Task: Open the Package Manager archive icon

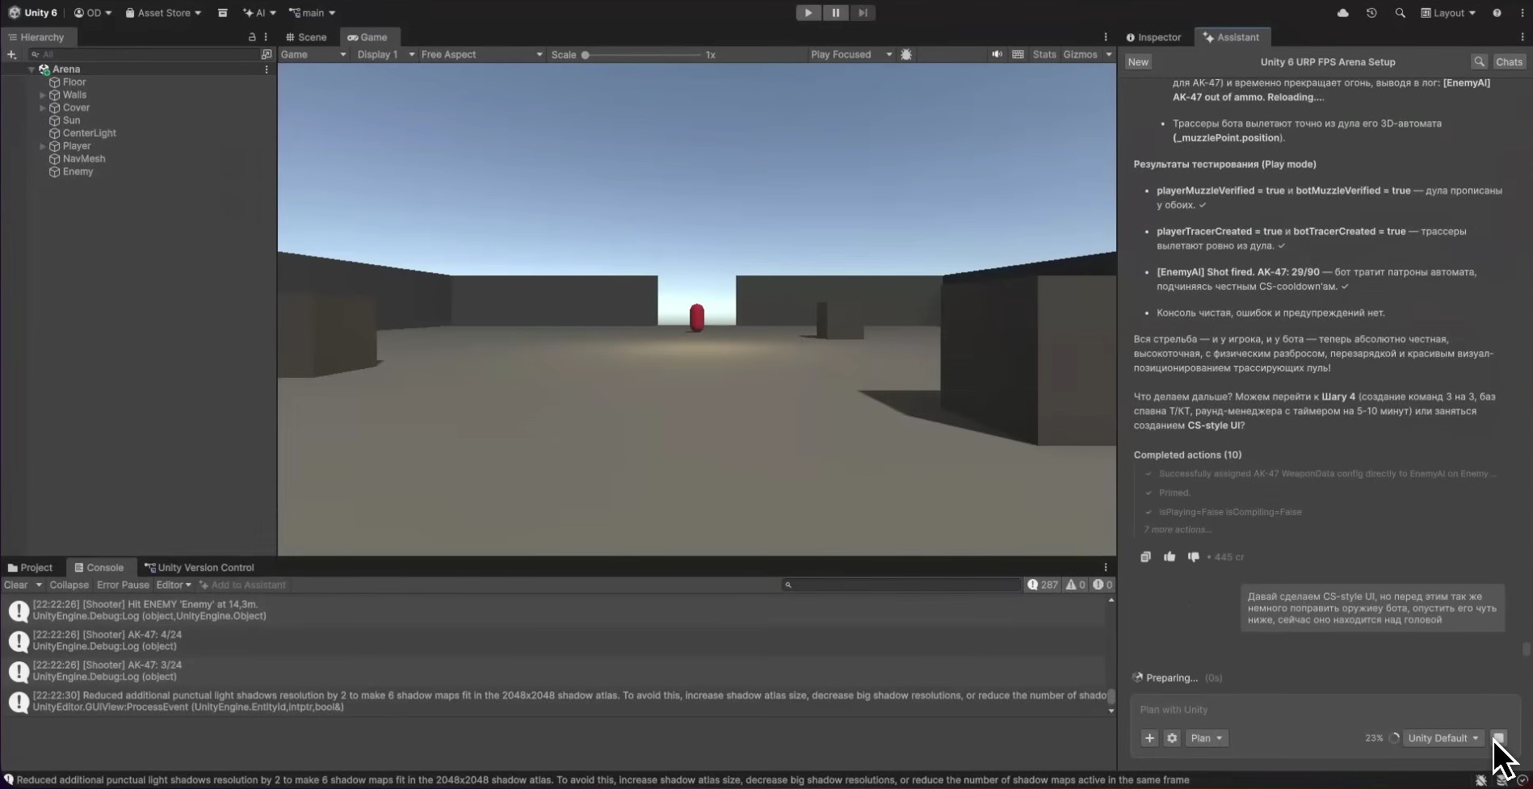Action: coord(222,13)
